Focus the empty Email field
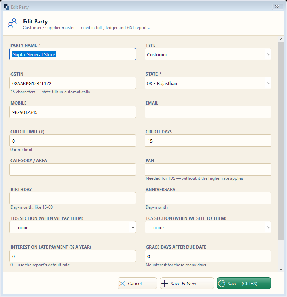The height and width of the screenshot is (297, 287). (208, 112)
